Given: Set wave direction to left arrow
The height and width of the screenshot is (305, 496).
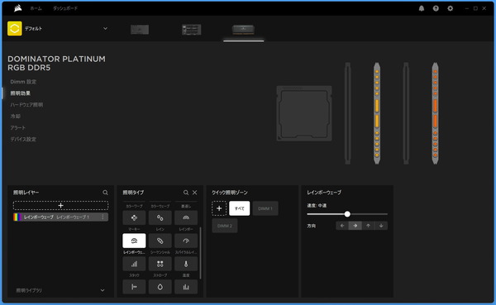Looking at the screenshot, I should click(x=342, y=226).
